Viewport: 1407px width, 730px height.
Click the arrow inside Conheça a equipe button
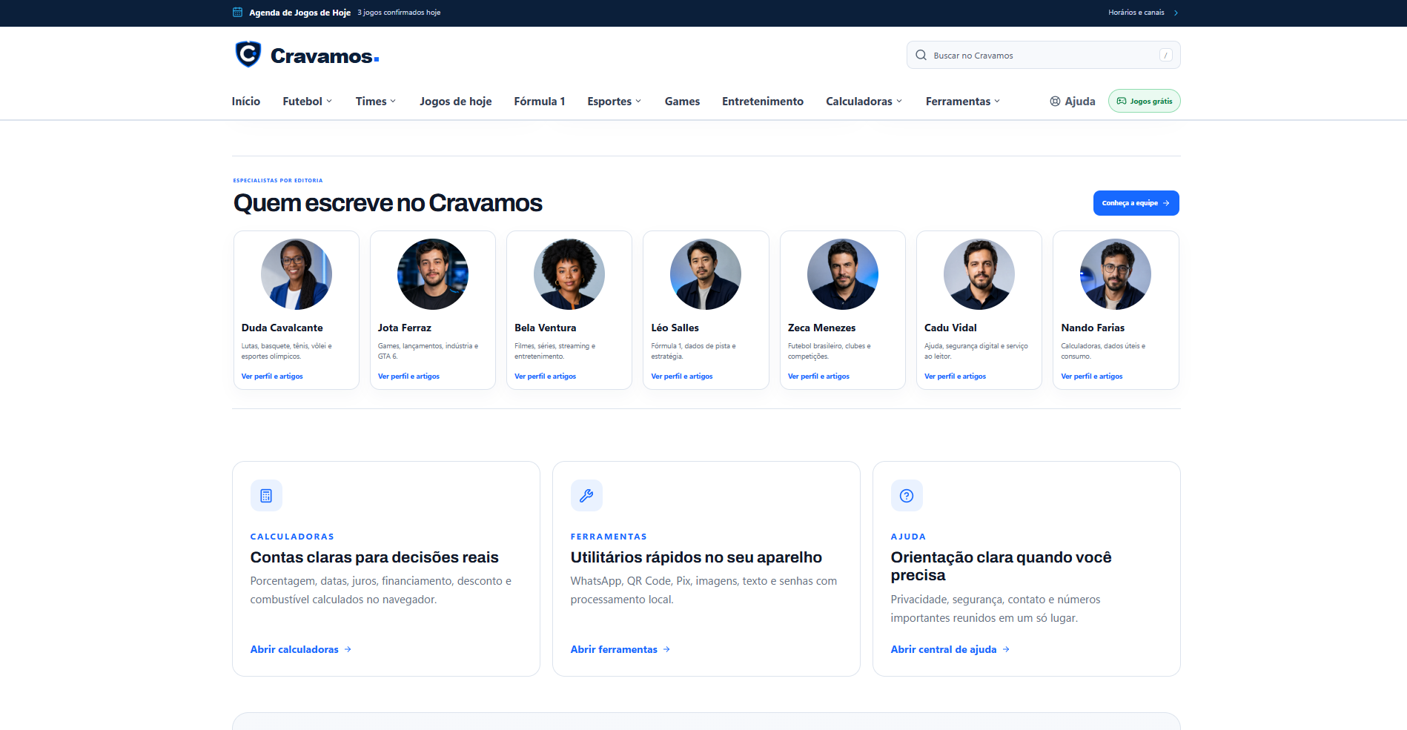1166,203
